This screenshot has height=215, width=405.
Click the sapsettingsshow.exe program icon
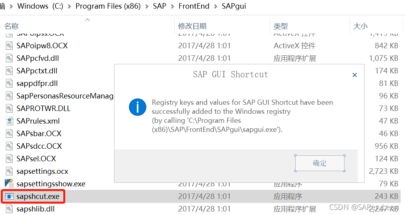pyautogui.click(x=9, y=184)
